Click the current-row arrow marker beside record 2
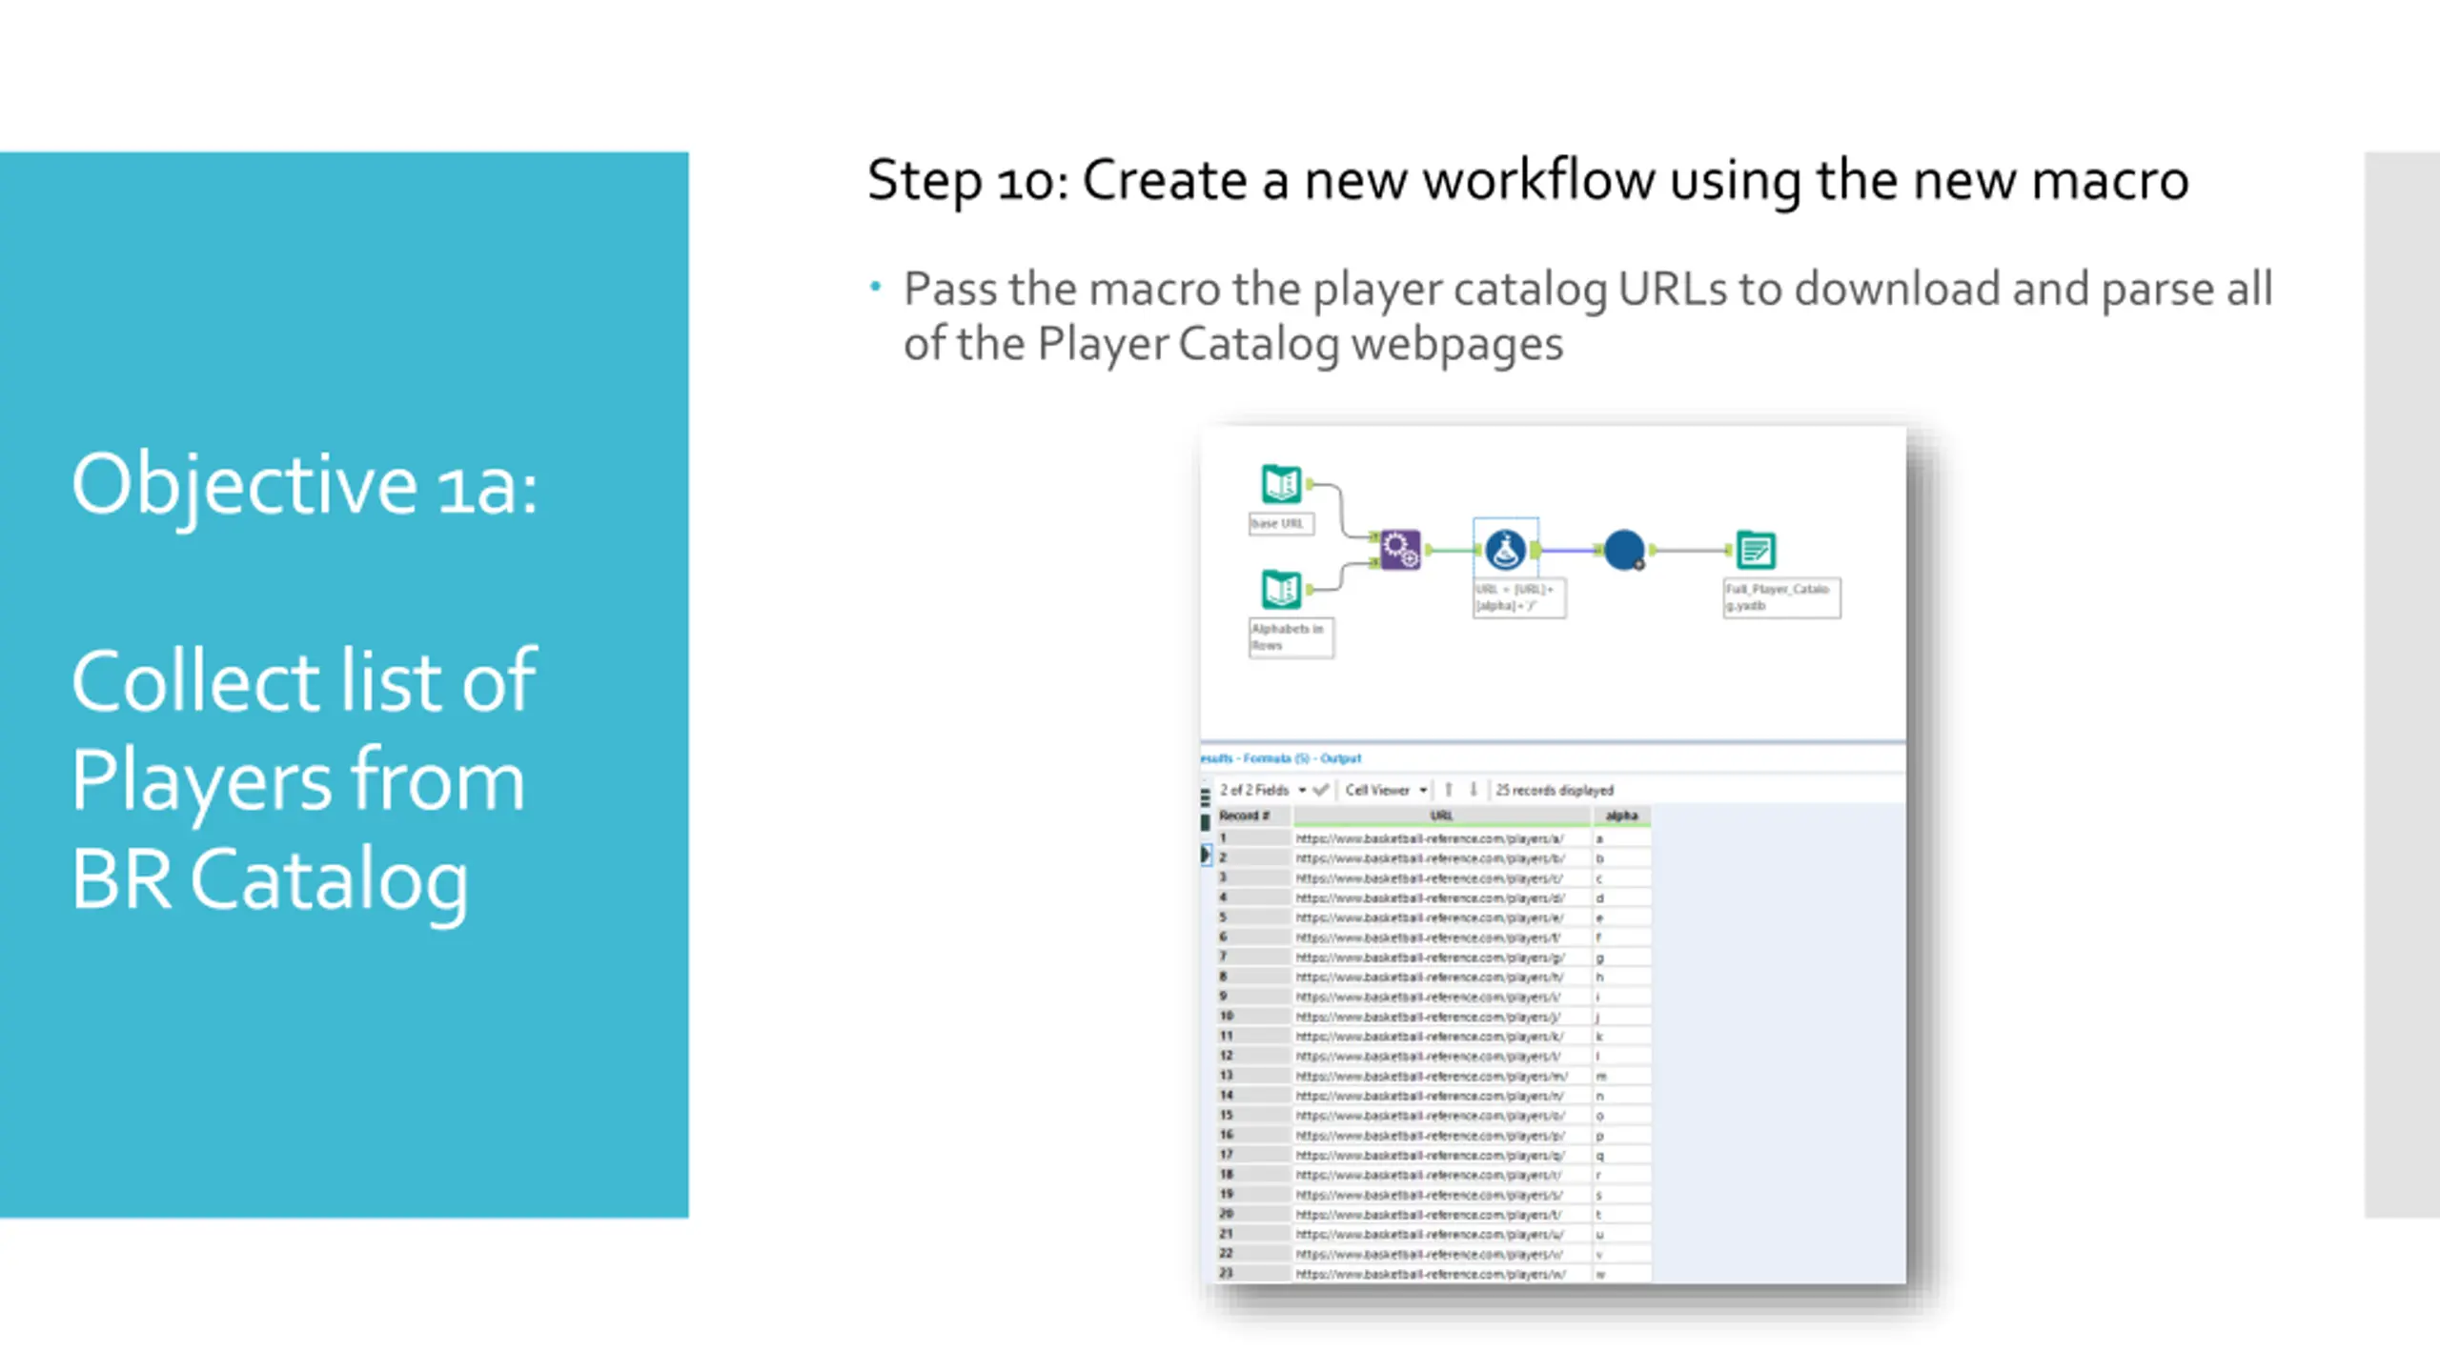 1206,856
